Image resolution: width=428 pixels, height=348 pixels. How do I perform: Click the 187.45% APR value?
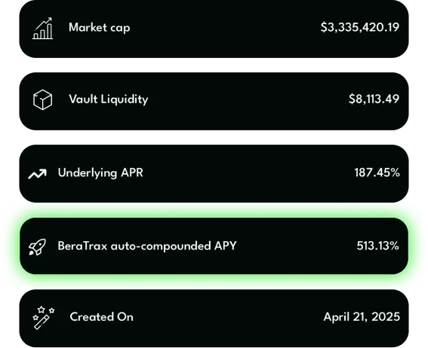tap(377, 172)
